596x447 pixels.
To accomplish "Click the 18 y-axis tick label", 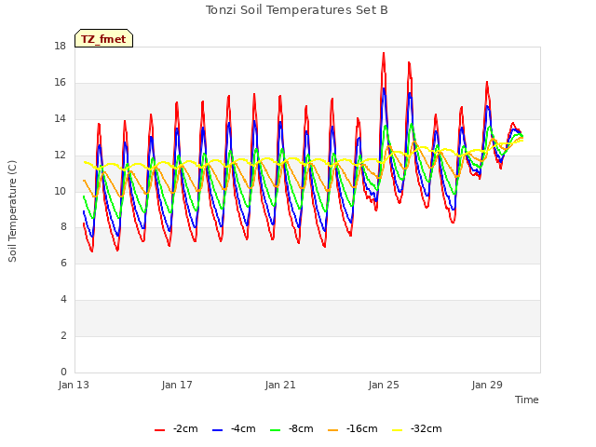I will coord(60,47).
